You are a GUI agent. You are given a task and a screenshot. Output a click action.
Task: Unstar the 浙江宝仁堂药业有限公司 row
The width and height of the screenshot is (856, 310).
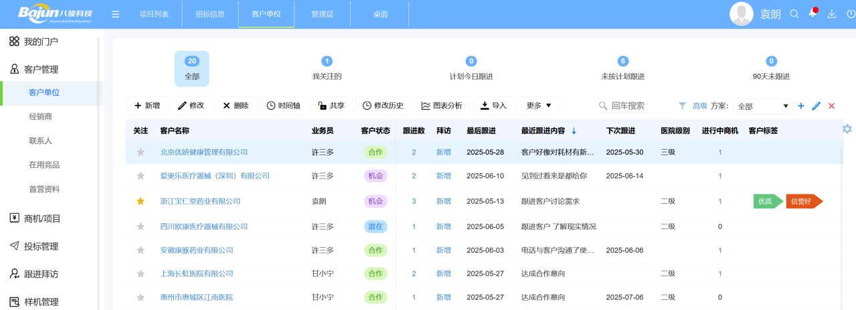click(x=141, y=201)
